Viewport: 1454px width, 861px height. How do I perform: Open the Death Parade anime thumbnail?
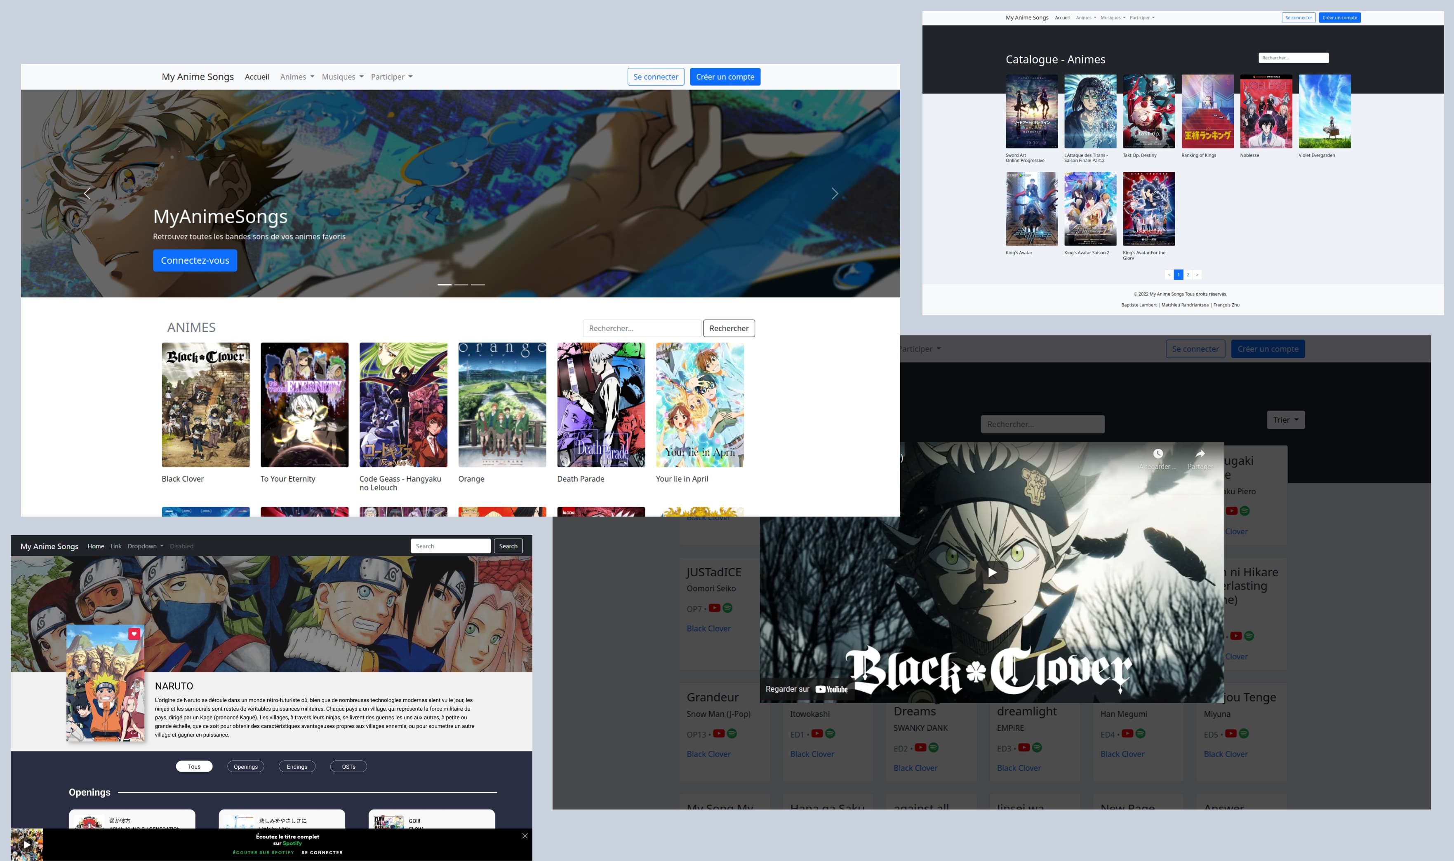pos(601,405)
